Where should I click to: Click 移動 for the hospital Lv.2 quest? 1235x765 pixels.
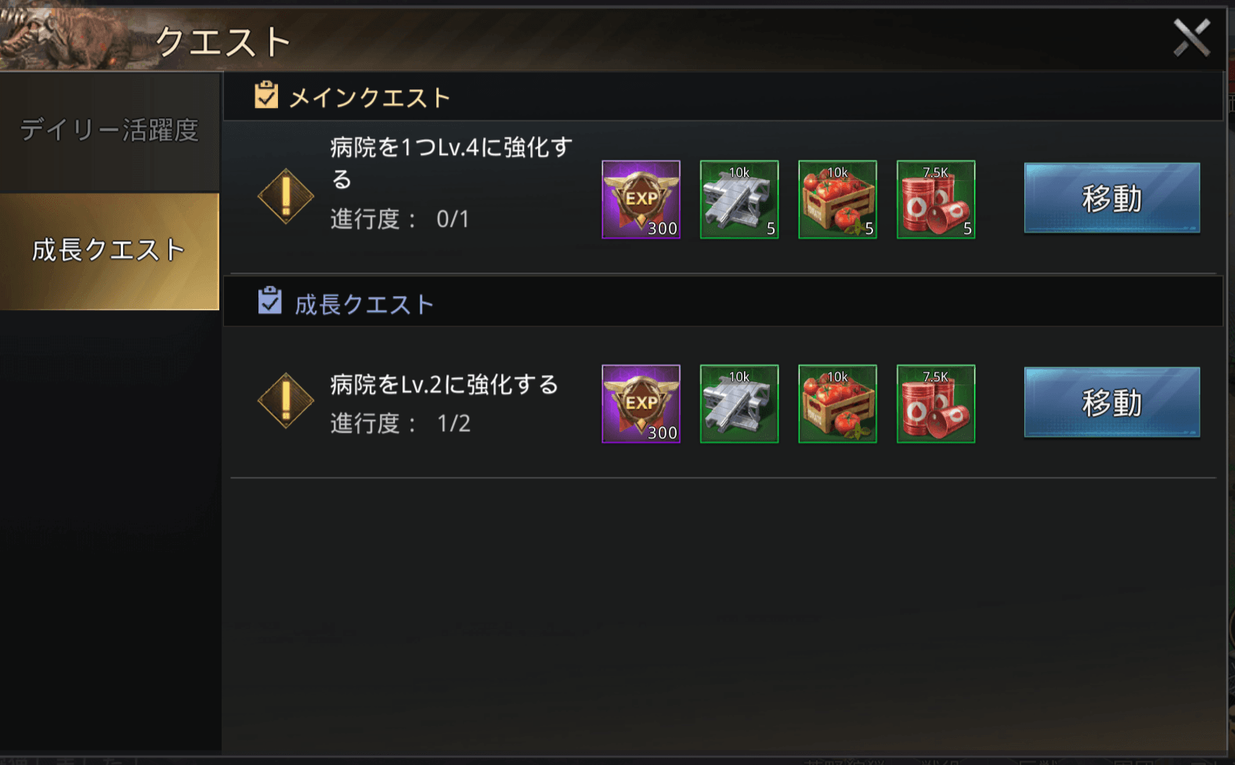click(1112, 402)
